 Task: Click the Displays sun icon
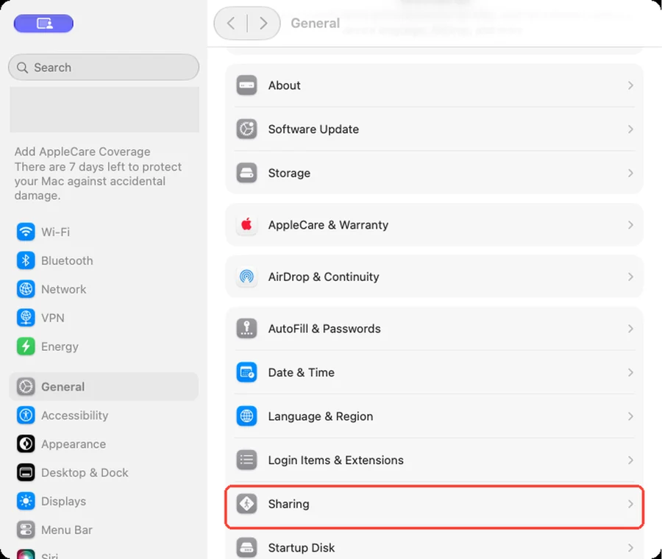pos(26,501)
